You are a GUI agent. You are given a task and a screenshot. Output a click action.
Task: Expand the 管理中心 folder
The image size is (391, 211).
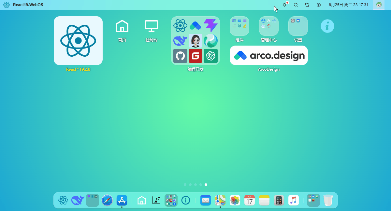click(269, 26)
